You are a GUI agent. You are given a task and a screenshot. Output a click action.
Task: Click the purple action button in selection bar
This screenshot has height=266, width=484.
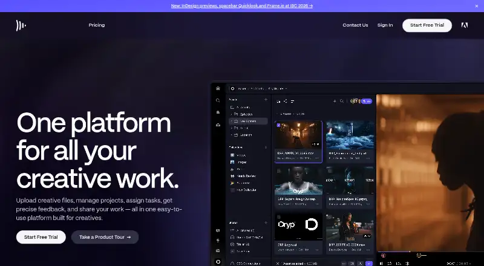pos(369,264)
